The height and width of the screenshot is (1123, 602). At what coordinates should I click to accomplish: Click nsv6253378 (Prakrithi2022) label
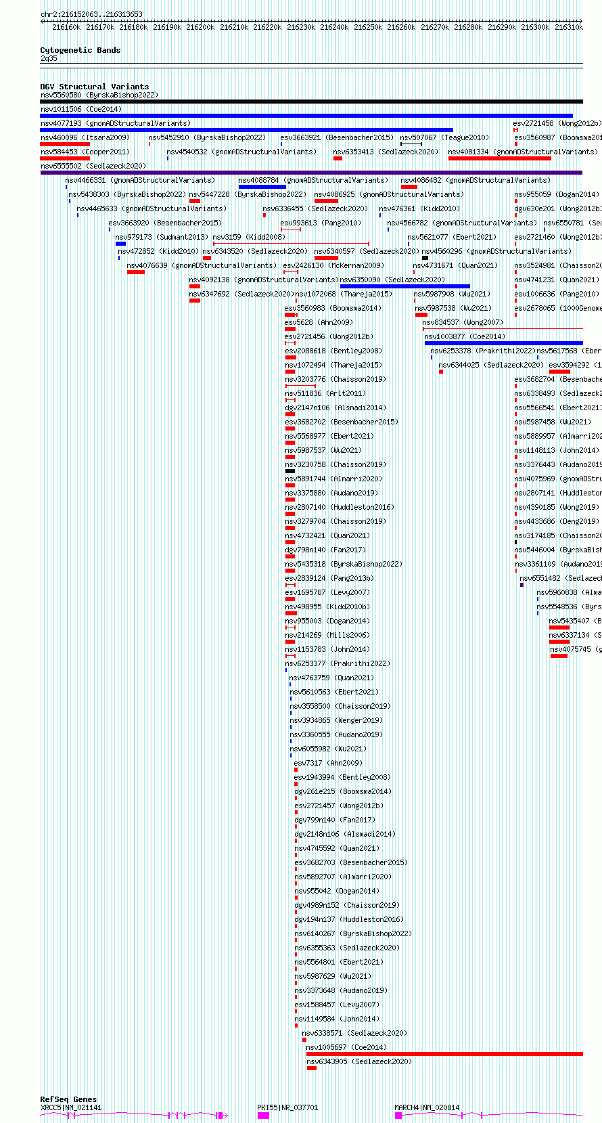(x=482, y=351)
